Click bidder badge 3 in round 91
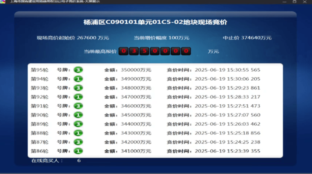Screen dimensions: 312x174 [x=78, y=106]
